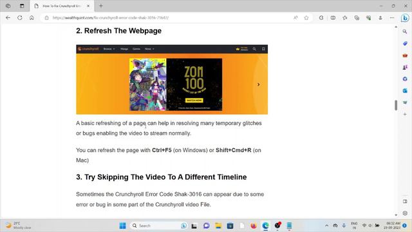Toggle split screen view

pos(333,18)
